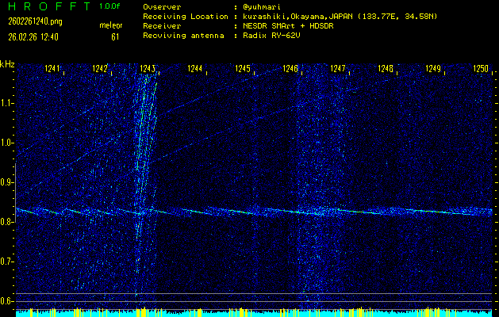Click the meteor count value 61
Viewport: 499px width, 317px height.
115,36
